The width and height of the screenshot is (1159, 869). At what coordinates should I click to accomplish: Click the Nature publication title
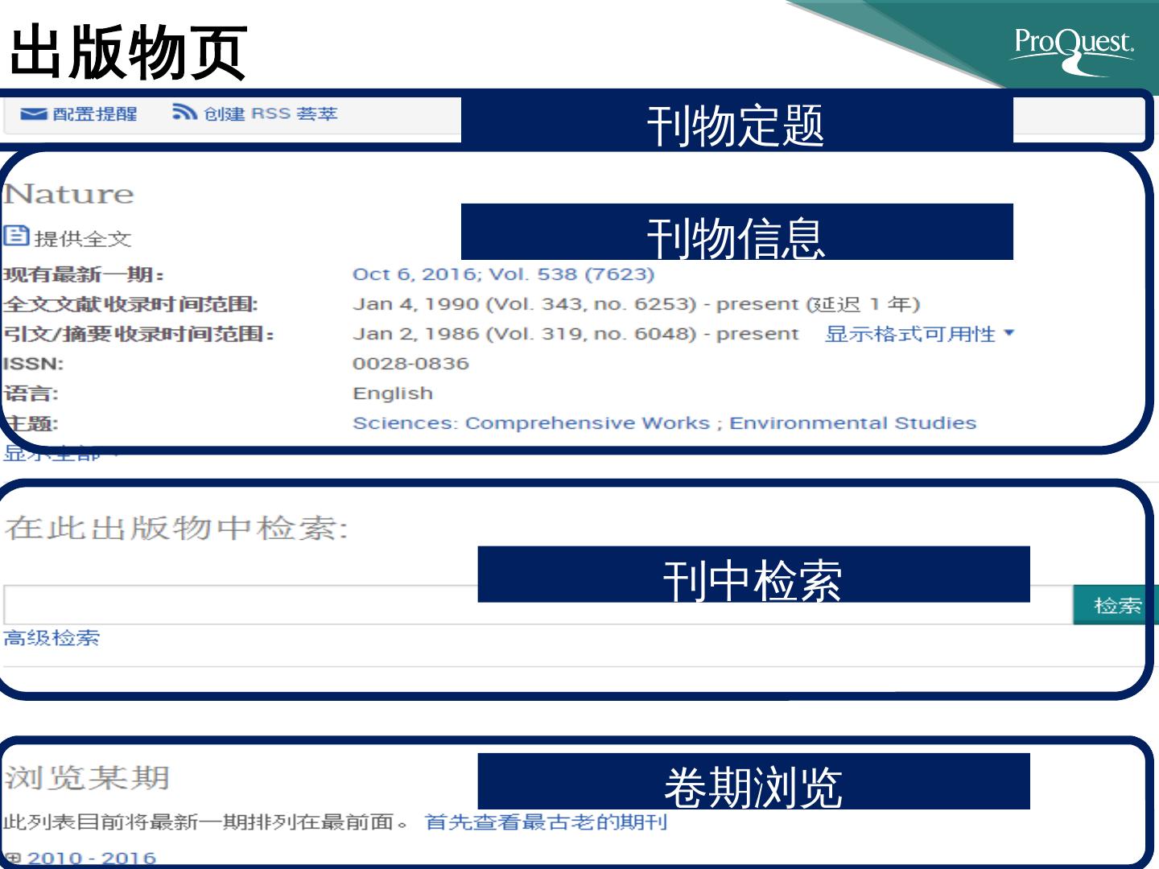click(x=68, y=194)
